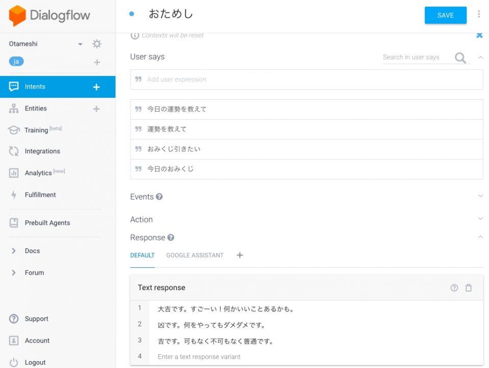Open Integrations page

(x=42, y=151)
